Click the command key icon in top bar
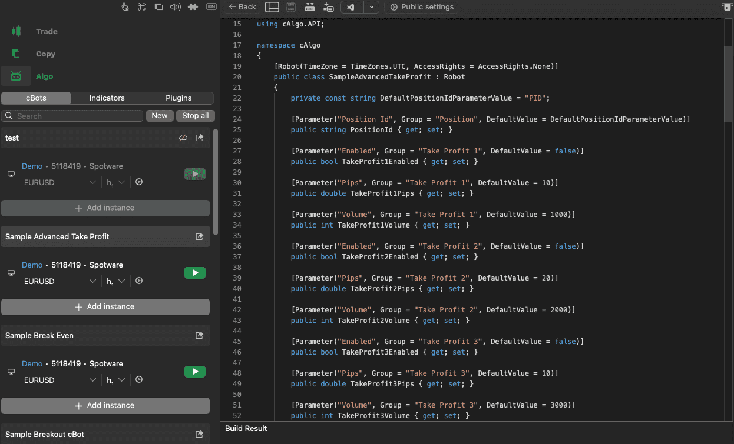 click(141, 7)
